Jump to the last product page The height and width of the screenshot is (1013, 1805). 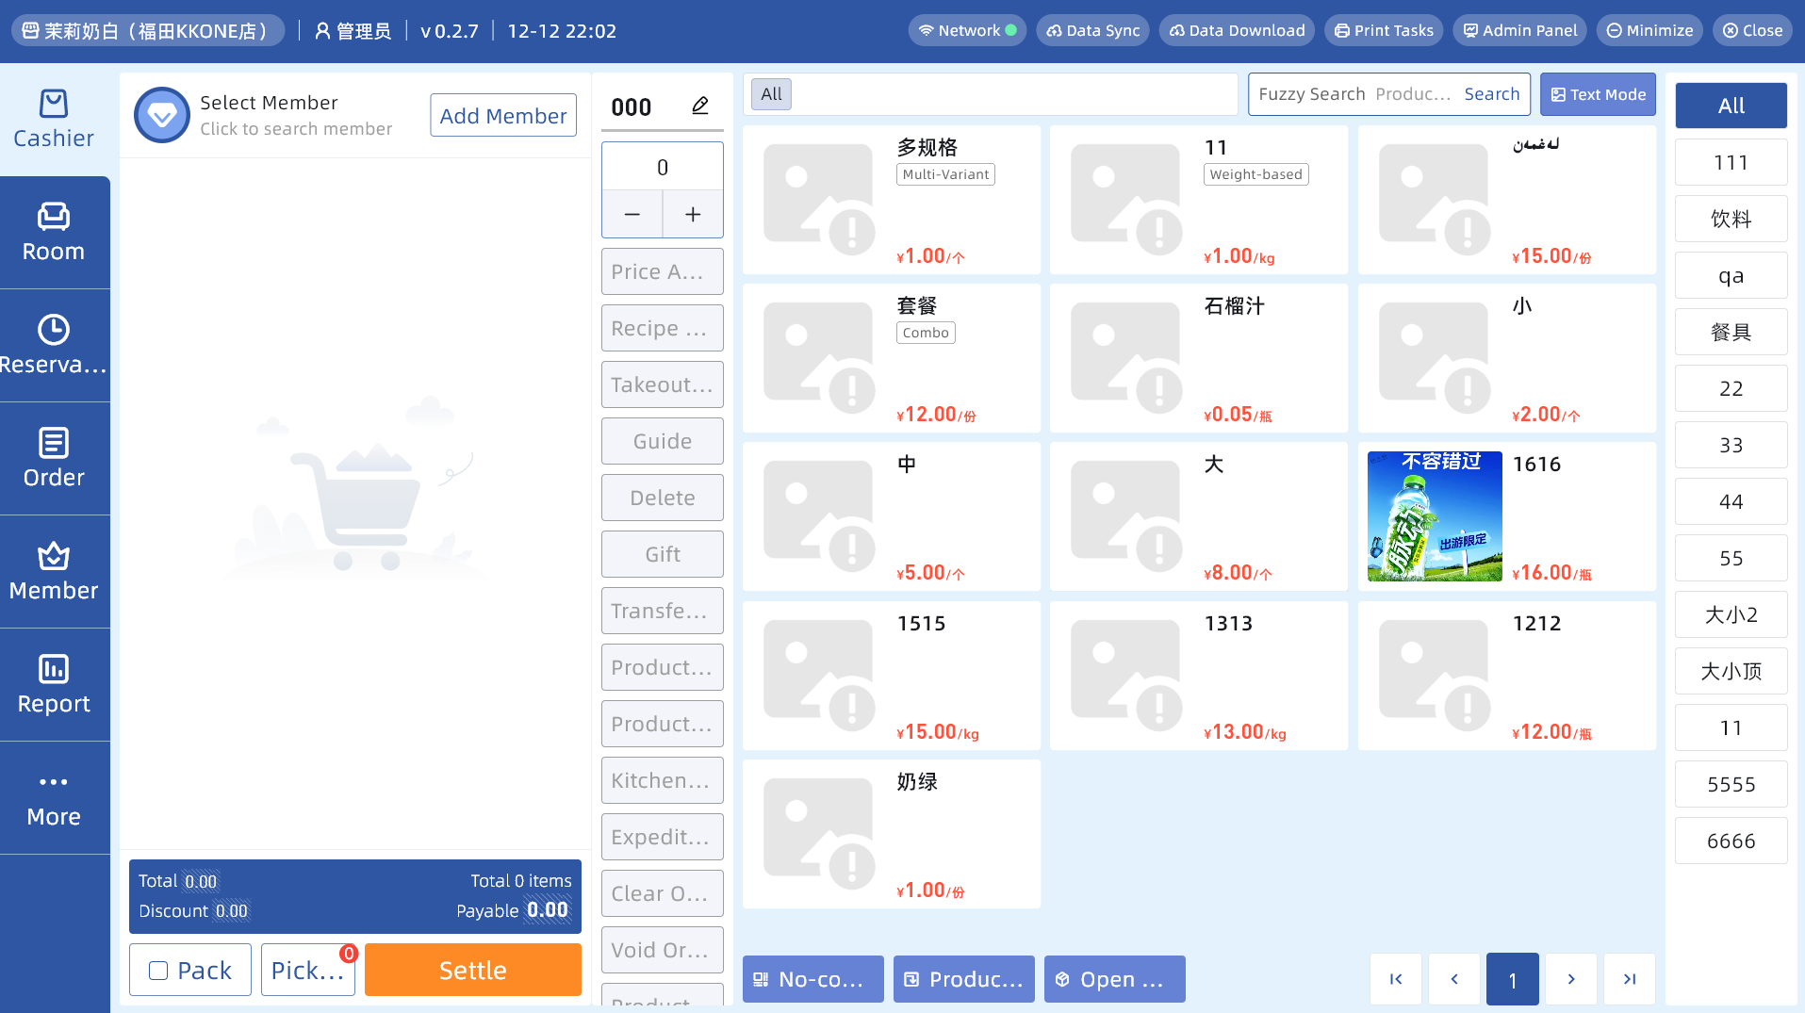pos(1630,979)
